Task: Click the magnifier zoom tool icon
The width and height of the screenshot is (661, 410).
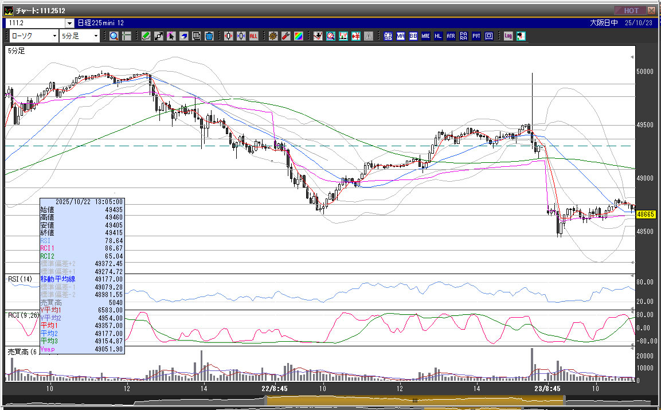Action: coord(114,36)
